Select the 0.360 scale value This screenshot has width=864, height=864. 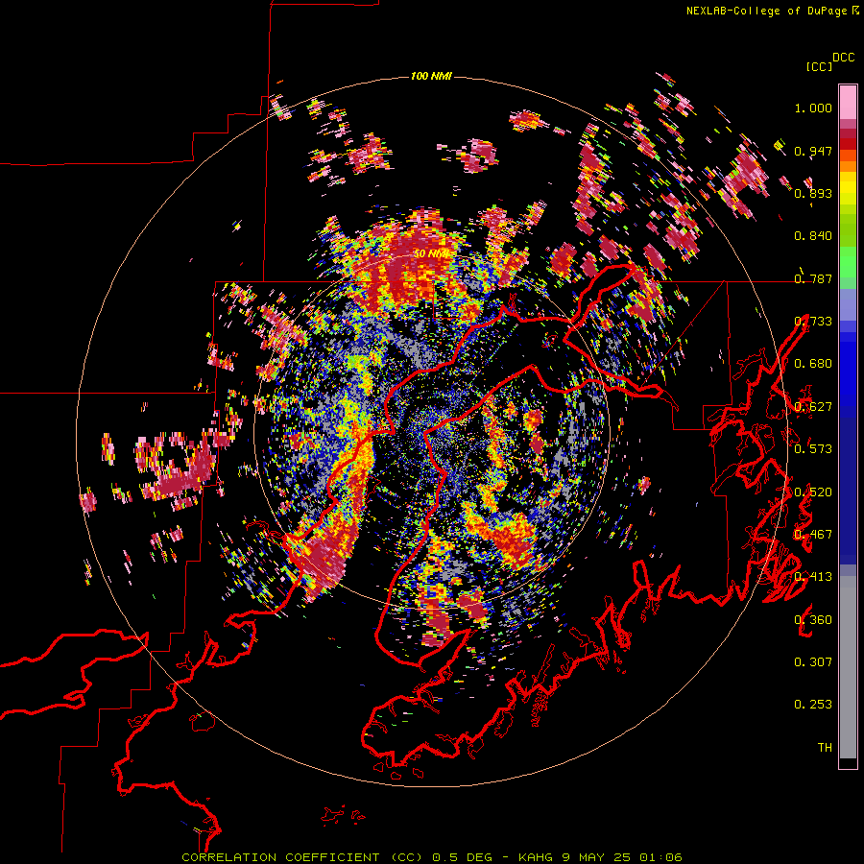[x=813, y=620]
